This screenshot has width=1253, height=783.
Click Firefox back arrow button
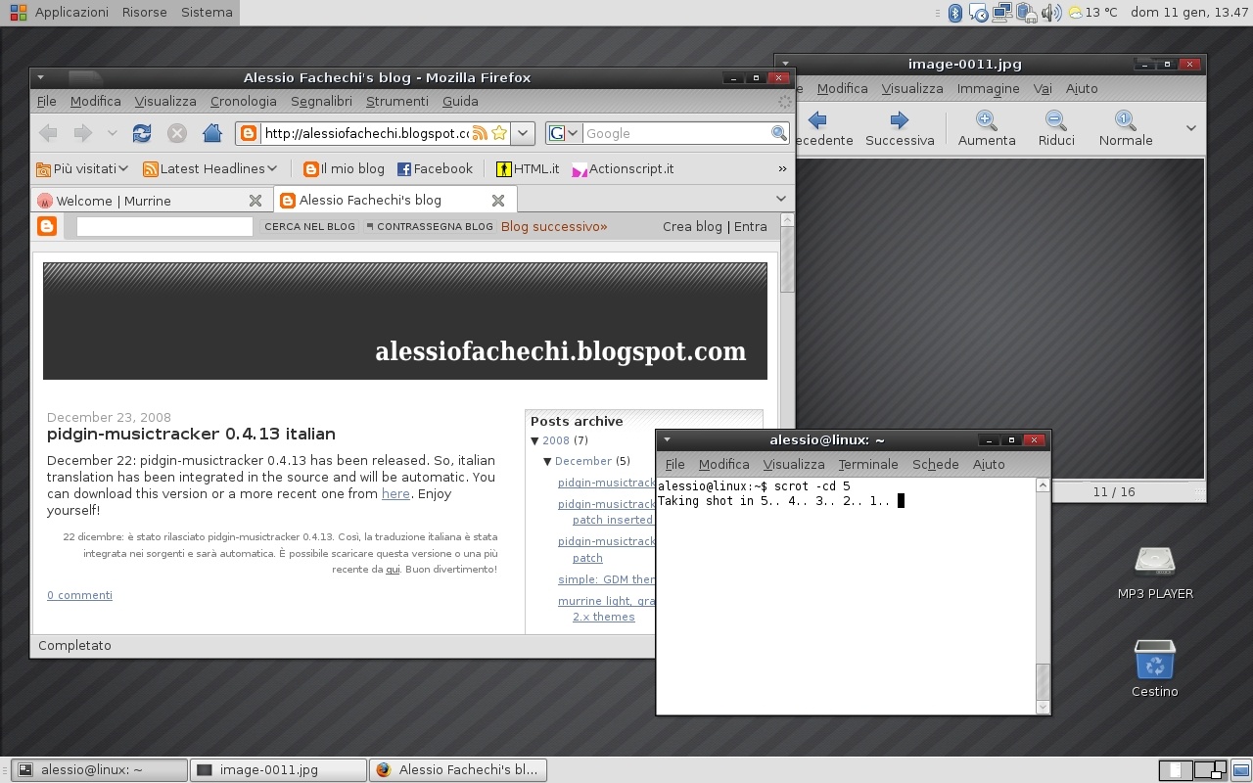pyautogui.click(x=48, y=133)
